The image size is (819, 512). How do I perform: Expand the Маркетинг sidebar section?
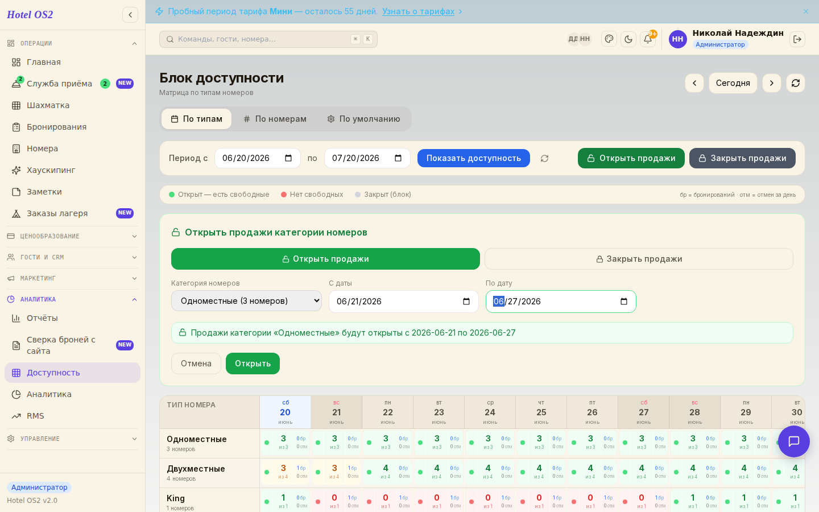click(72, 278)
